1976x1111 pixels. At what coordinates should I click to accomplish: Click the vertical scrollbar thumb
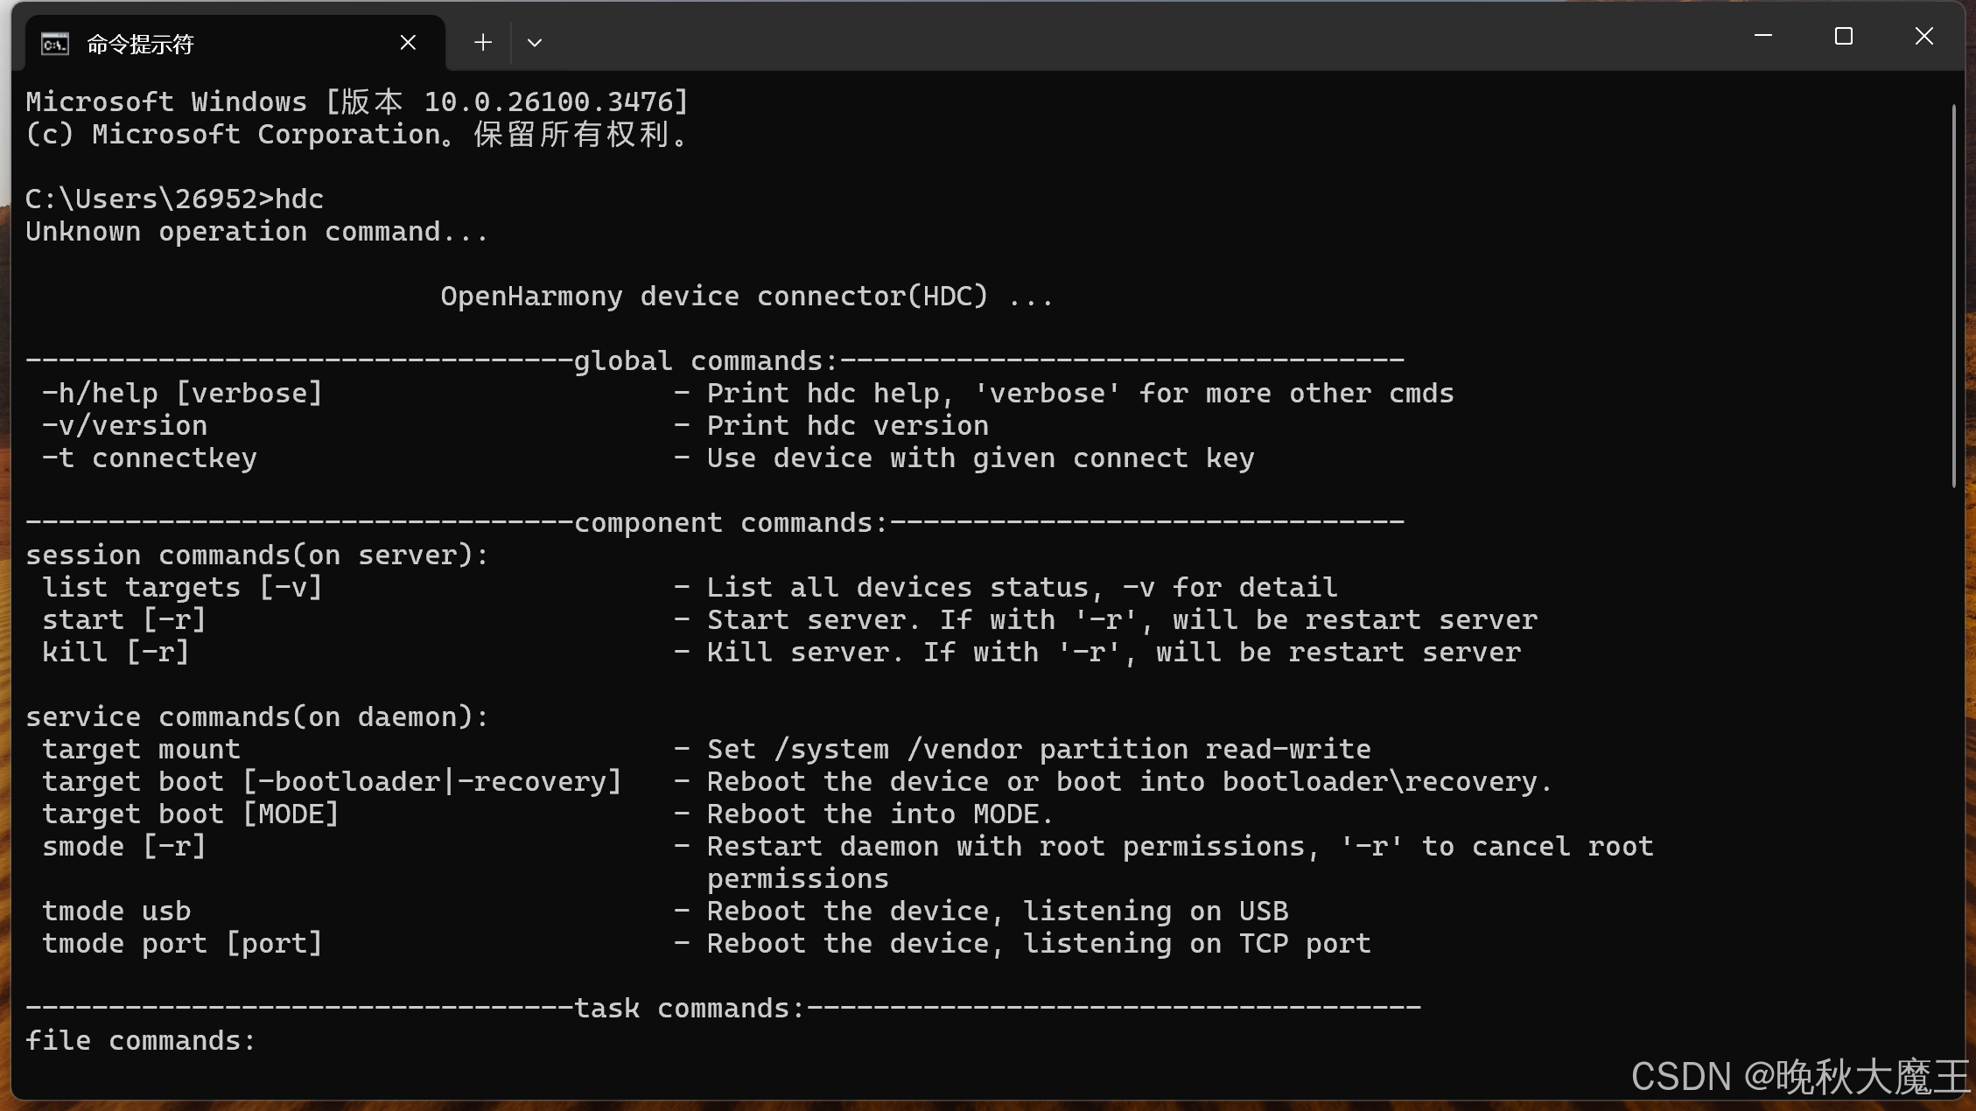pos(1953,296)
